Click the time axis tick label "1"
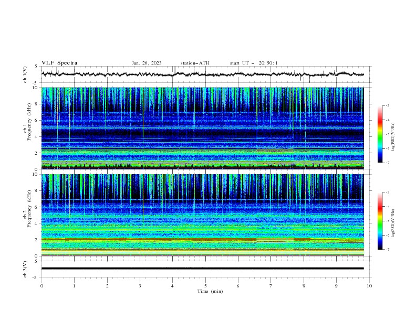 pos(75,286)
